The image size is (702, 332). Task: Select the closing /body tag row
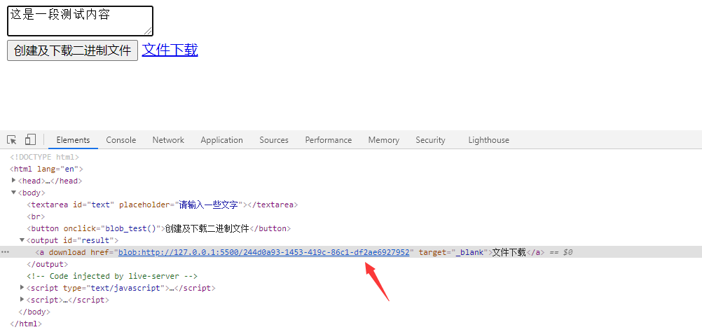[34, 312]
